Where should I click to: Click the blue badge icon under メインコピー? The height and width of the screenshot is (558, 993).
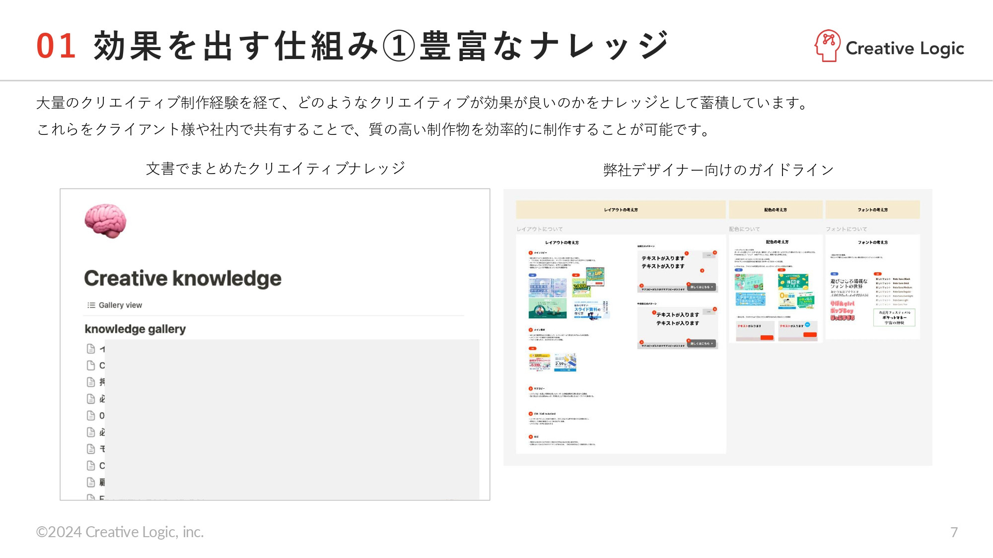532,275
